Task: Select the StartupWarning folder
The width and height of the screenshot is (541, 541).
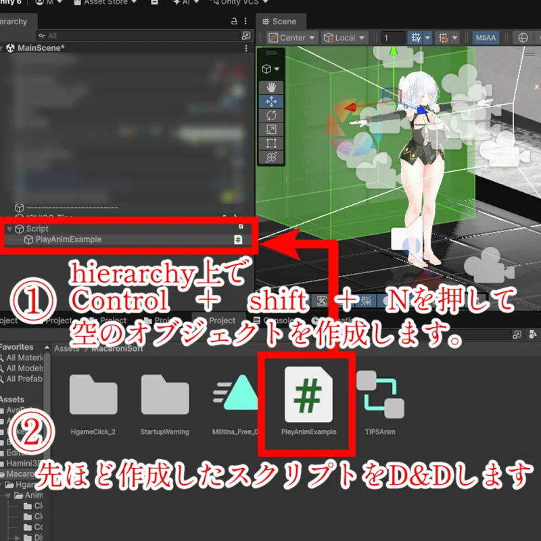Action: pyautogui.click(x=165, y=404)
